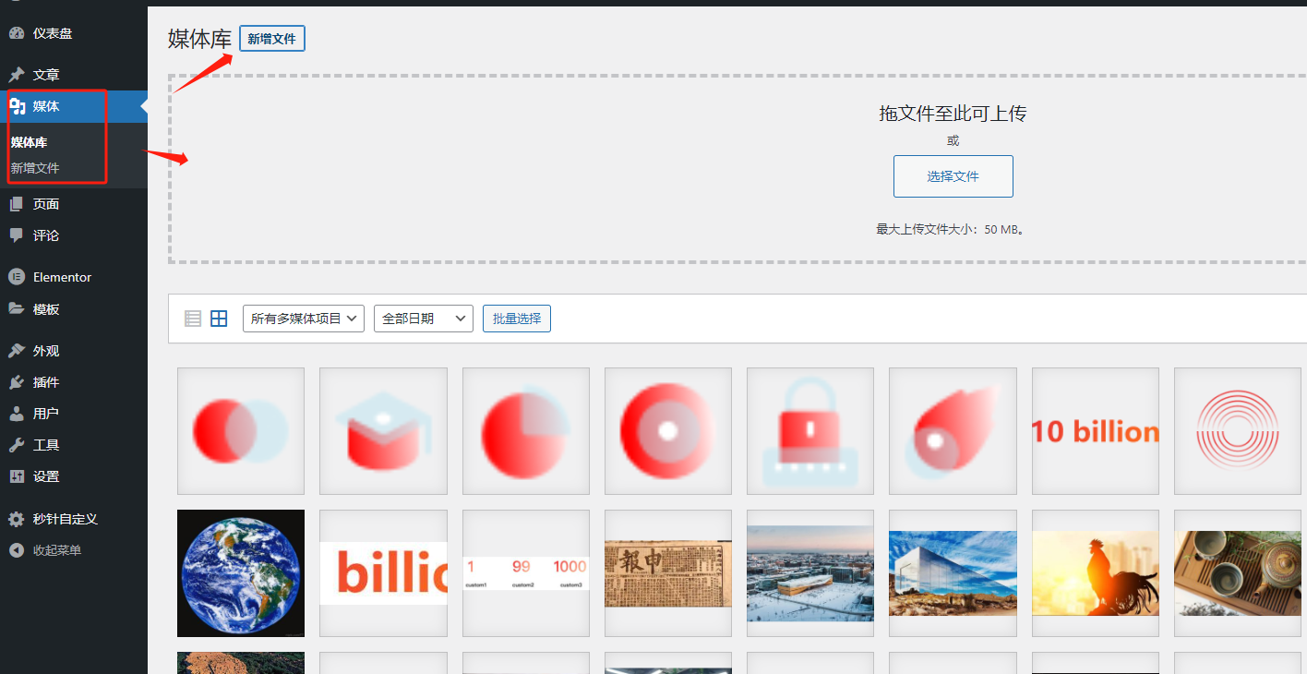Select the glass building thumbnail

pyautogui.click(x=953, y=573)
